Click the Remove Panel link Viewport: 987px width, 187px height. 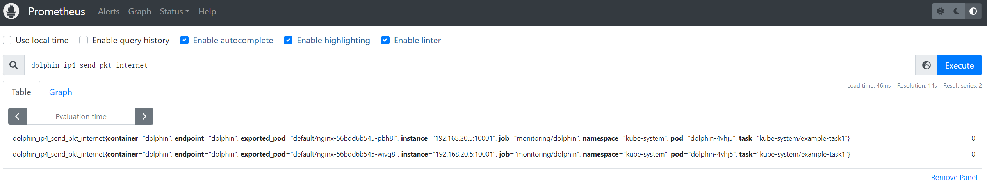954,178
